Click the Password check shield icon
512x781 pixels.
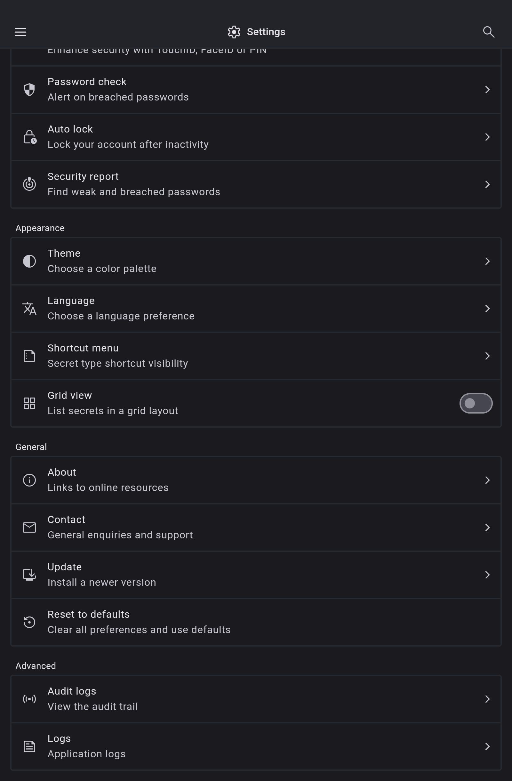[x=29, y=90]
